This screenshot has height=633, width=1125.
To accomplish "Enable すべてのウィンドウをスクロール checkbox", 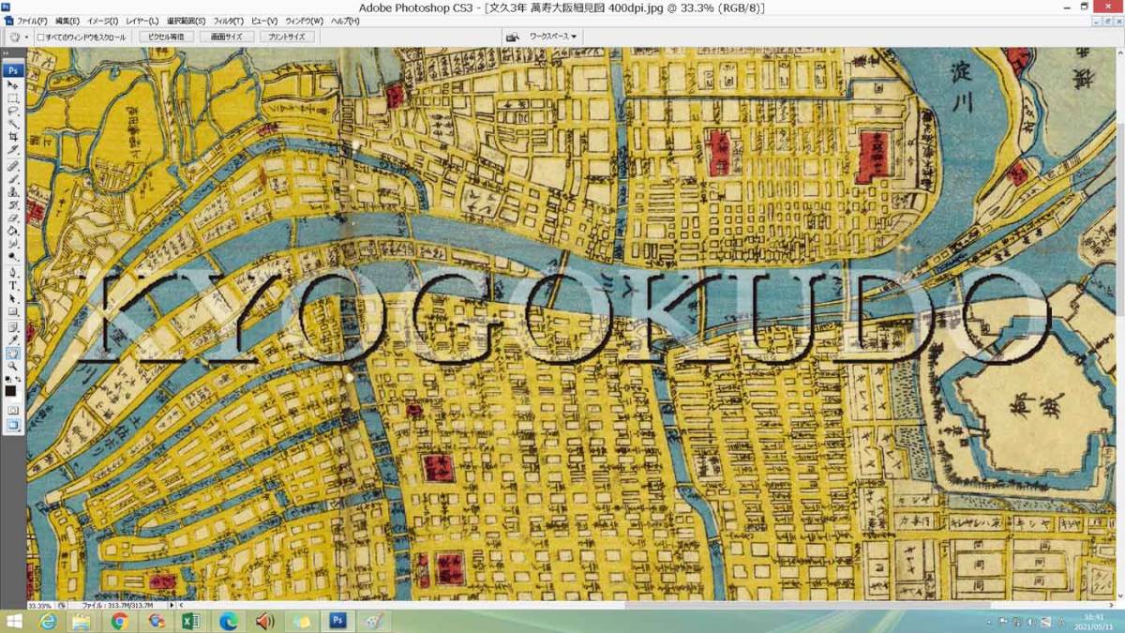I will coord(41,37).
